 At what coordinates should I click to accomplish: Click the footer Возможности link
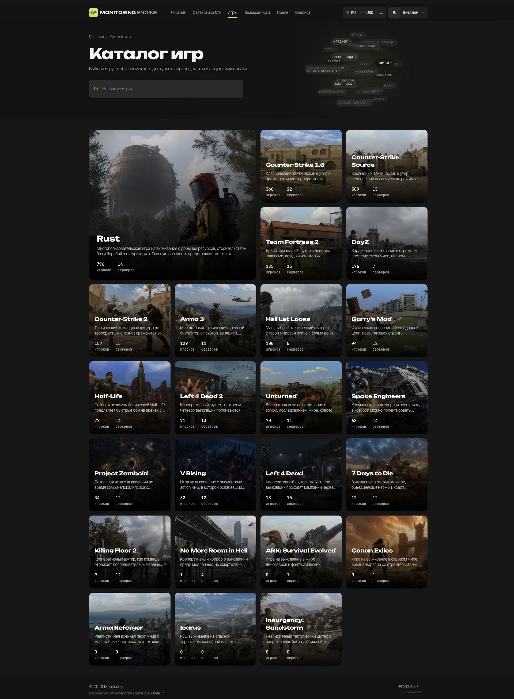tap(412, 692)
